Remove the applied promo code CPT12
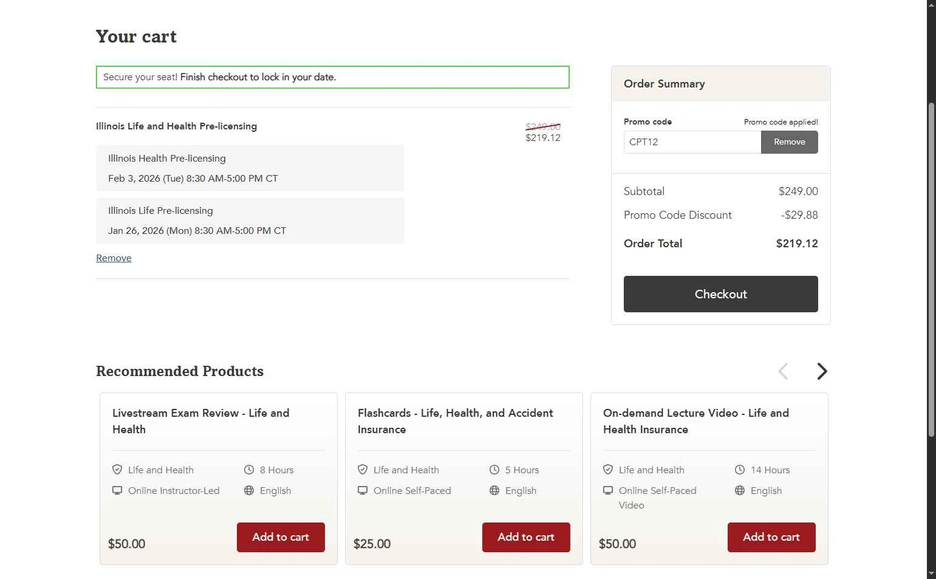 coord(789,142)
